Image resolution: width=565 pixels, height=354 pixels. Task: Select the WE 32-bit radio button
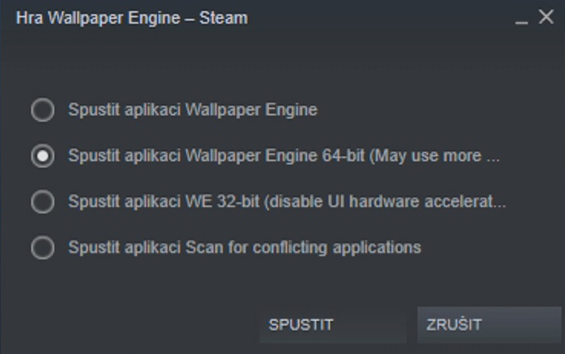42,201
